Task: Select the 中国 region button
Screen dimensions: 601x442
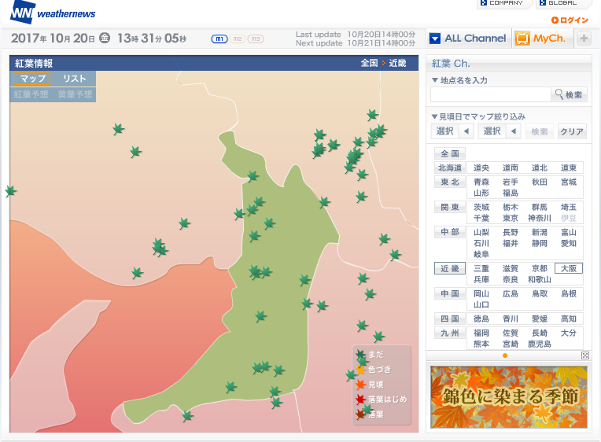Action: (450, 293)
